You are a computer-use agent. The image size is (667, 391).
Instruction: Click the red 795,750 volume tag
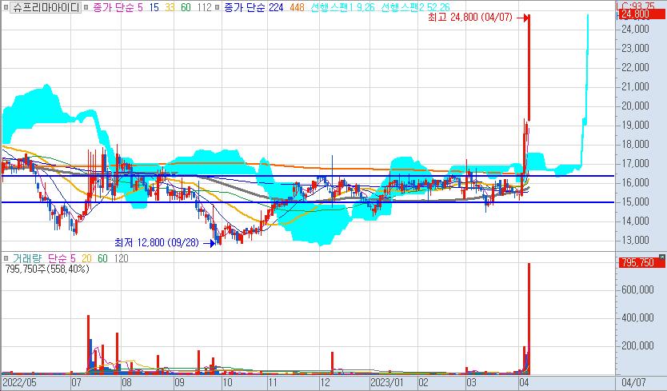pos(641,262)
